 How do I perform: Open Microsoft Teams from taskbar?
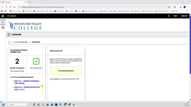point(69,105)
